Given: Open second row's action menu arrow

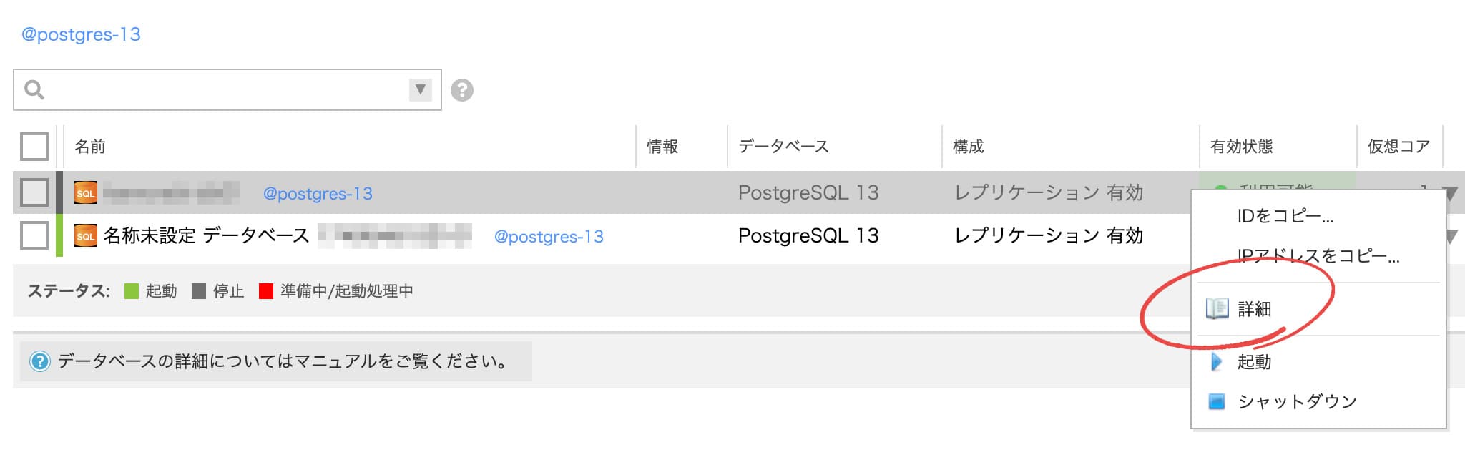Looking at the screenshot, I should (x=1452, y=236).
